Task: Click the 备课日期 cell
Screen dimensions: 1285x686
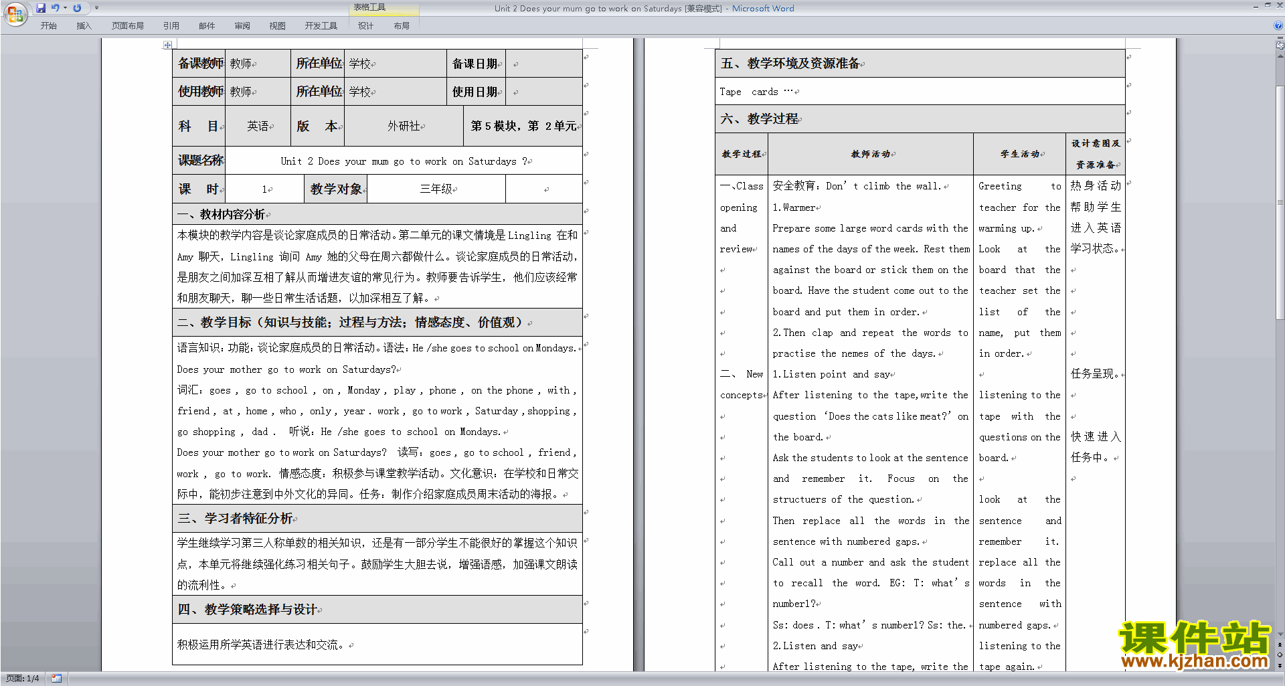Action: click(x=475, y=64)
